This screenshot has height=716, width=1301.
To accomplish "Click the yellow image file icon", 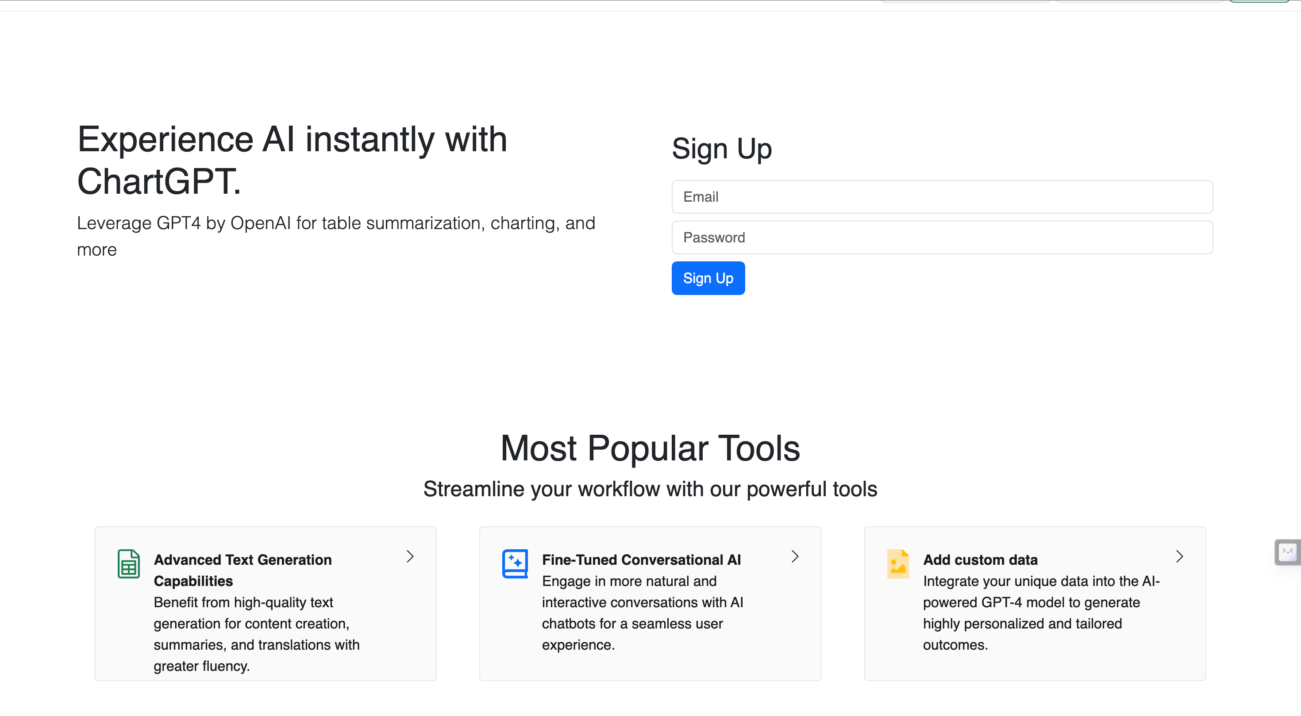I will [898, 563].
